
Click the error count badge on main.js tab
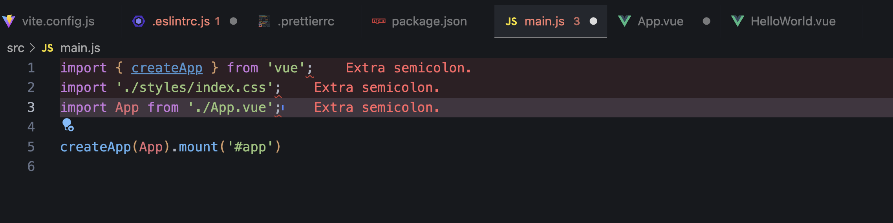coord(576,21)
